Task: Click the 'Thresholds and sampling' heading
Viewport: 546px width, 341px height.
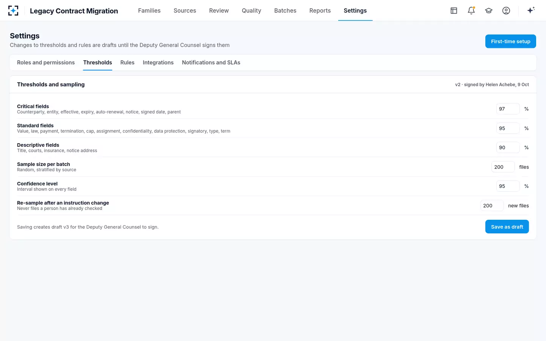Action: (x=51, y=84)
